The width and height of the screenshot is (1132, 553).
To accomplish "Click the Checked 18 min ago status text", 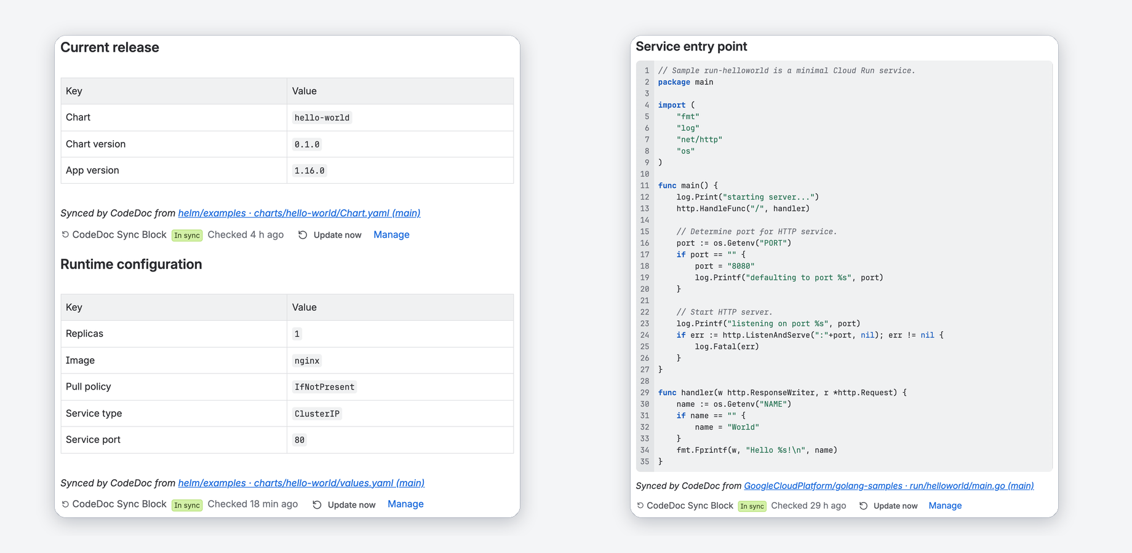I will pos(253,504).
